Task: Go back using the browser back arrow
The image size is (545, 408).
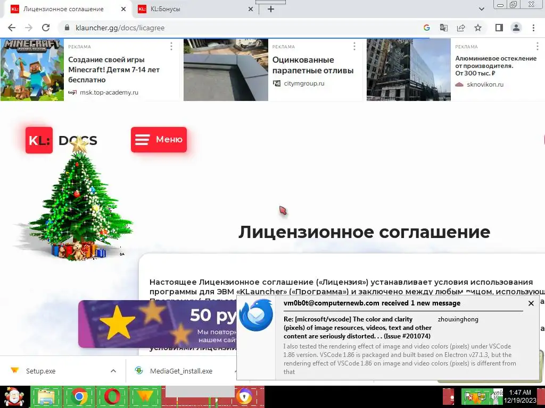Action: (12, 28)
